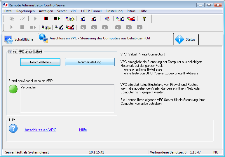Click the file transfer documents icon
This screenshot has height=157, width=225.
pos(107,18)
